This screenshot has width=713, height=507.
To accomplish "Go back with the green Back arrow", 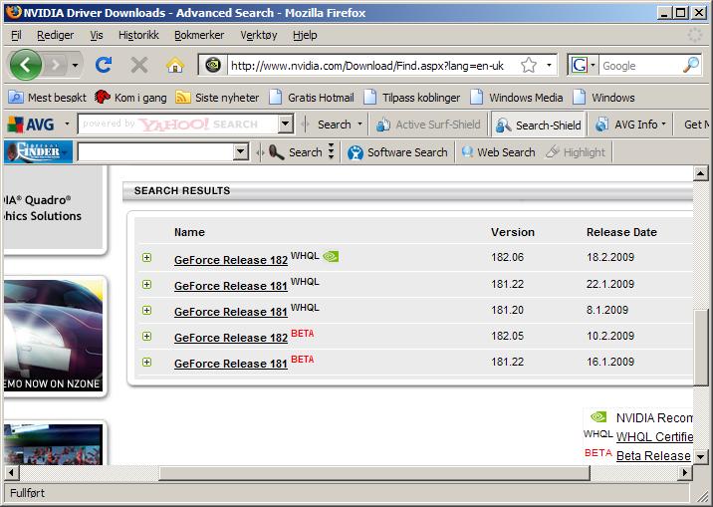I will [26, 65].
